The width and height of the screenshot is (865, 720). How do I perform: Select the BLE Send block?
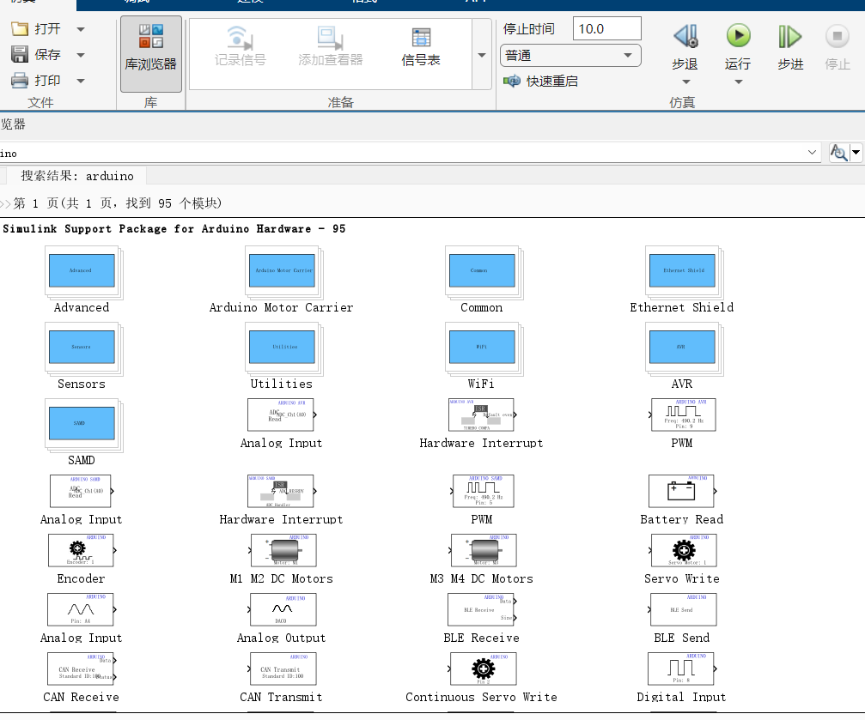tap(683, 609)
